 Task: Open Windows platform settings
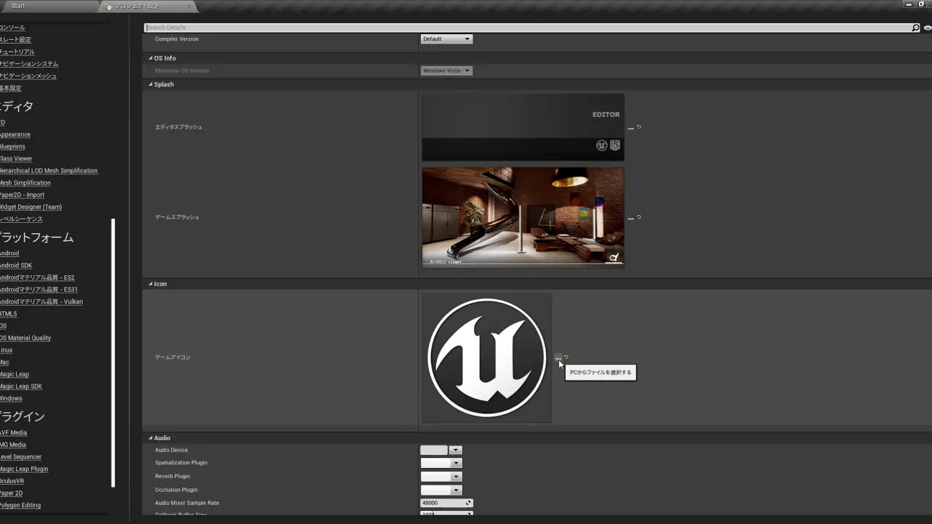pos(11,399)
